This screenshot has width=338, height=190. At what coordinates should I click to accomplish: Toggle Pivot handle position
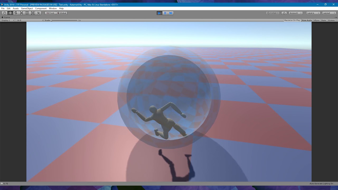(x=50, y=13)
